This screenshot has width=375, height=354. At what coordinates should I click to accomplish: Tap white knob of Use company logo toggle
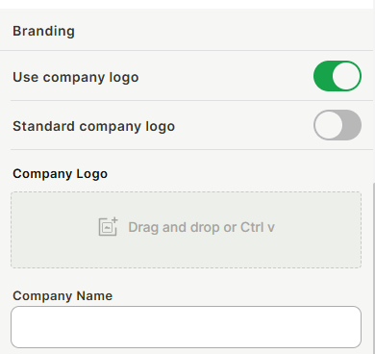346,76
